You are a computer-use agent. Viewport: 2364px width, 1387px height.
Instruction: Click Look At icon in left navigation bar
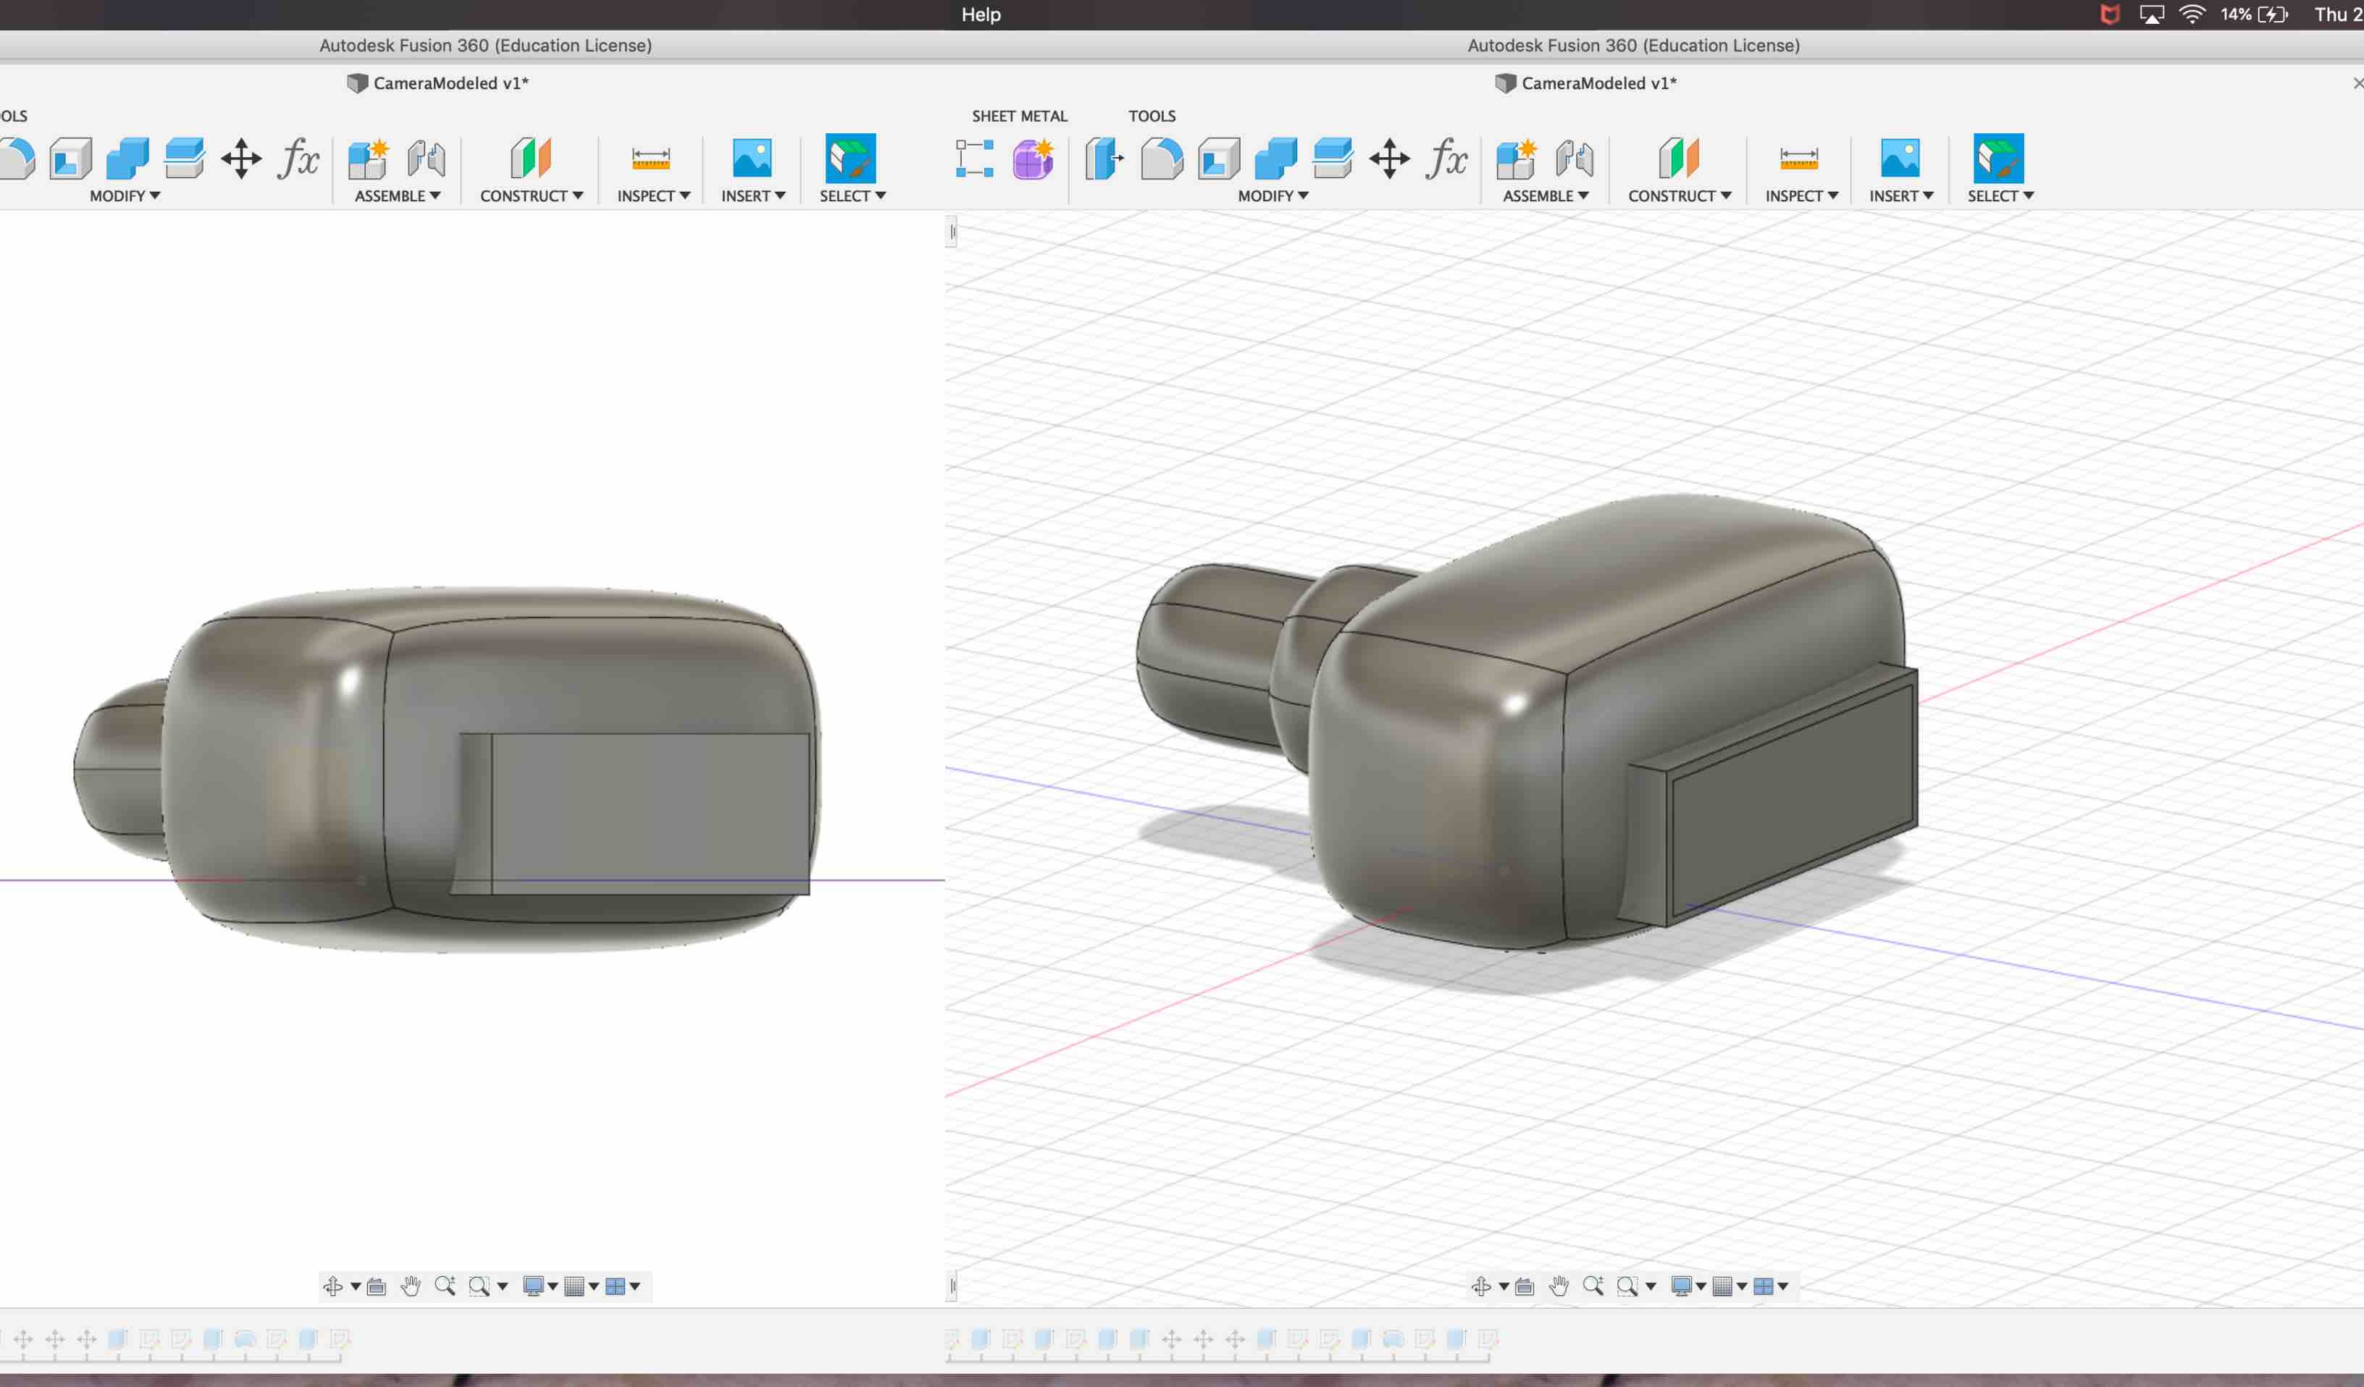point(376,1286)
